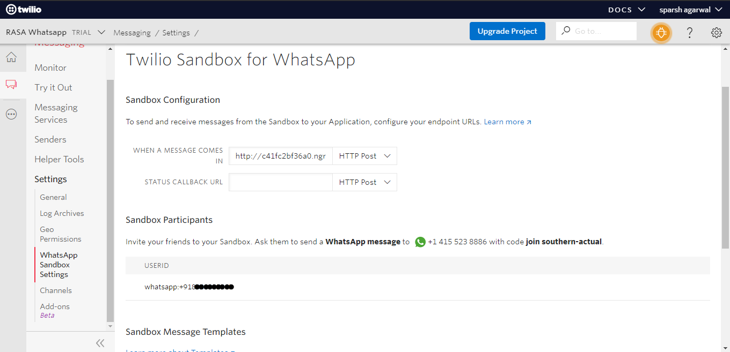Open the Learn more link
730x352 pixels.
507,122
